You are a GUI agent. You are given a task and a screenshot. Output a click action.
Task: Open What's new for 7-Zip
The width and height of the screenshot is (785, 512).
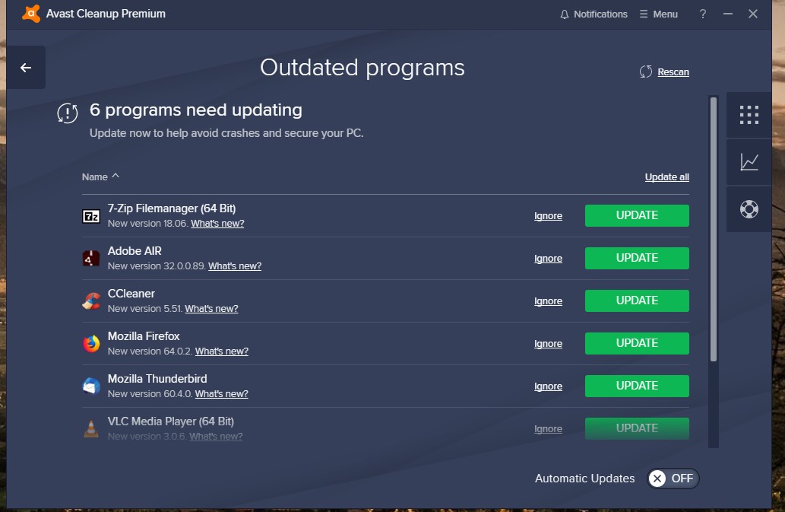click(x=217, y=224)
